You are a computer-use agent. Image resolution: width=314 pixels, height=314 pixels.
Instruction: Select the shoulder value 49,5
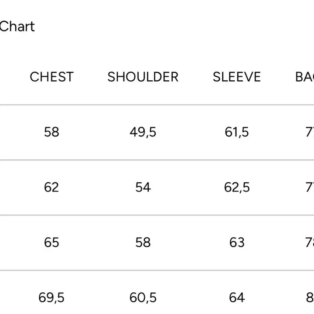click(143, 132)
